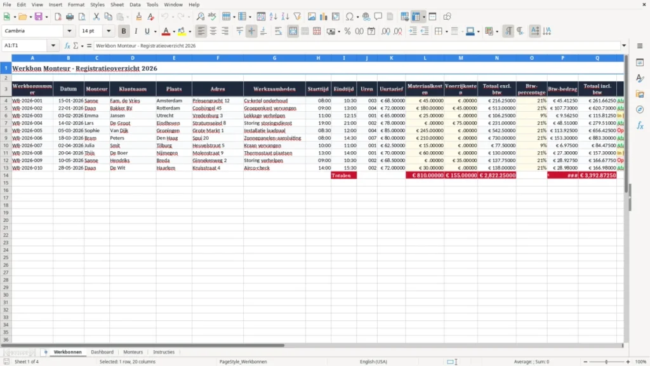
Task: Toggle Merge and Center Cells
Action: point(293,31)
